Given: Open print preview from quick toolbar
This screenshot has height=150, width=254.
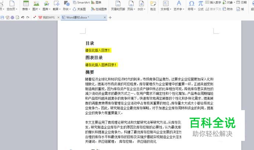Looking at the screenshot, I should coord(18,18).
